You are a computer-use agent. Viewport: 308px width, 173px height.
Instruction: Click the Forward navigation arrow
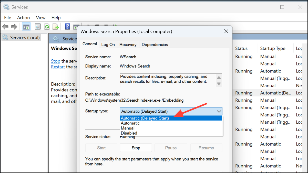(x=14, y=26)
